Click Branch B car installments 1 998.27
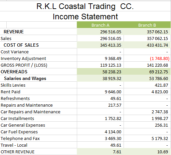The height and width of the screenshot is (155, 171). pos(160,119)
